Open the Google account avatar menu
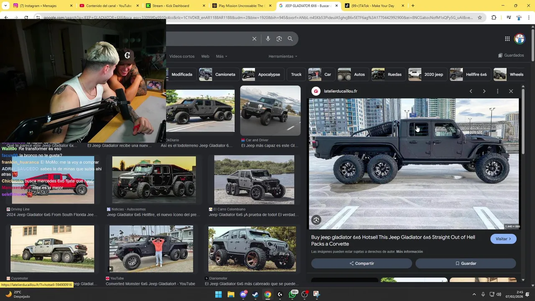Viewport: 535px width, 301px height. click(x=520, y=39)
